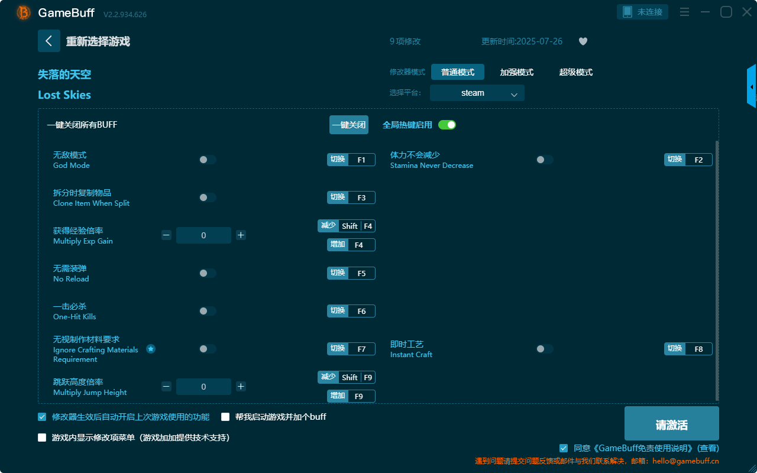This screenshot has height=473, width=757.
Task: Uncheck the GameBuff免责使用说明 agreement checkbox
Action: click(x=564, y=448)
